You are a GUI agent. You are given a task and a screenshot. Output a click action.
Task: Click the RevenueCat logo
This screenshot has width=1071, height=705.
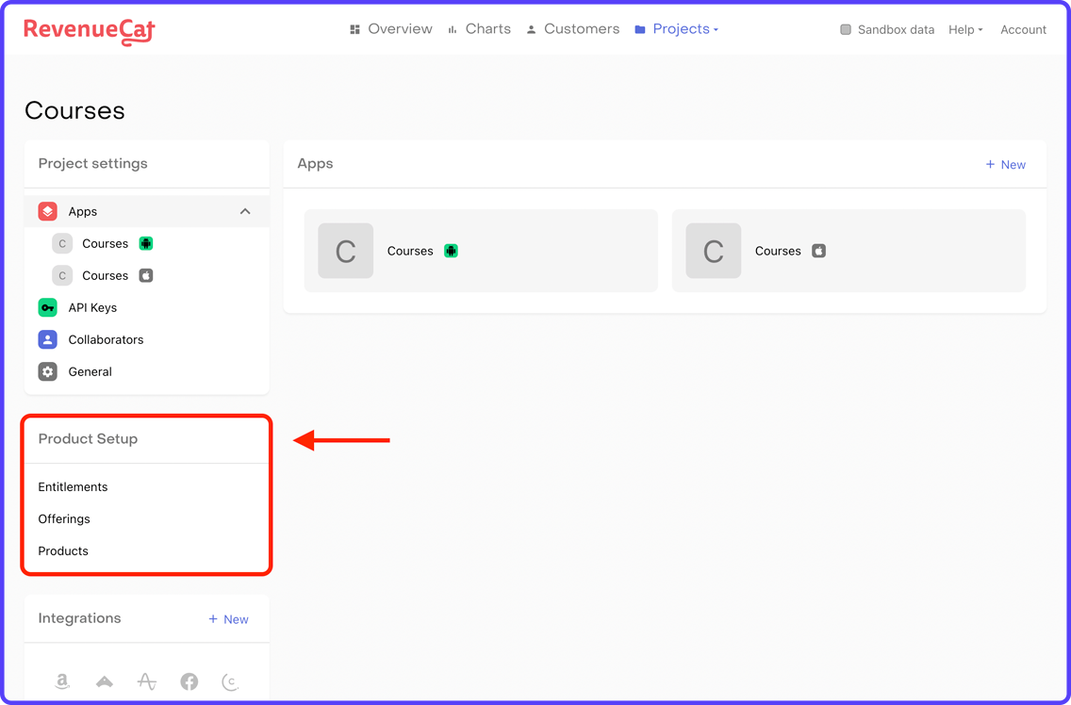[90, 31]
